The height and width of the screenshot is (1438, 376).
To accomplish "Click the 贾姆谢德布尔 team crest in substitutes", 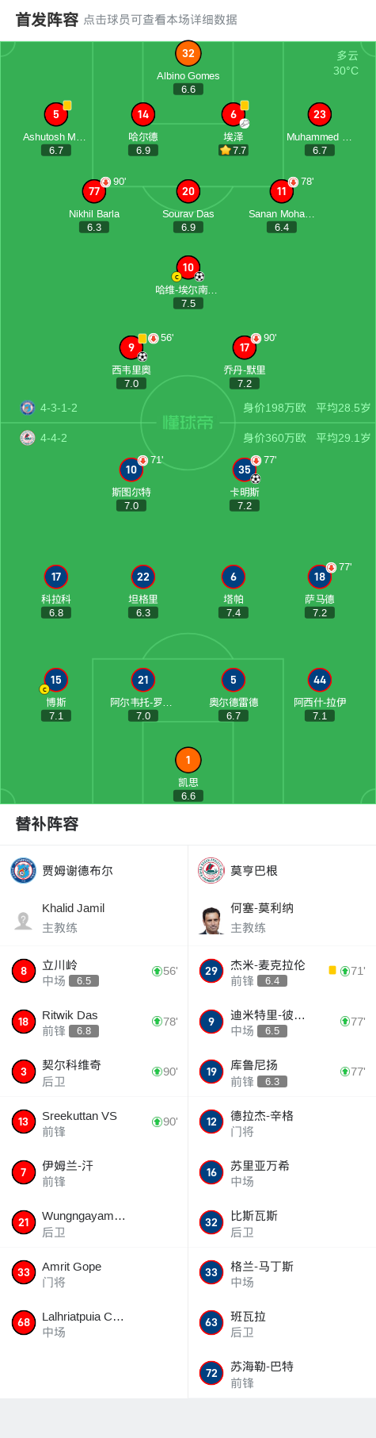I will (x=23, y=870).
